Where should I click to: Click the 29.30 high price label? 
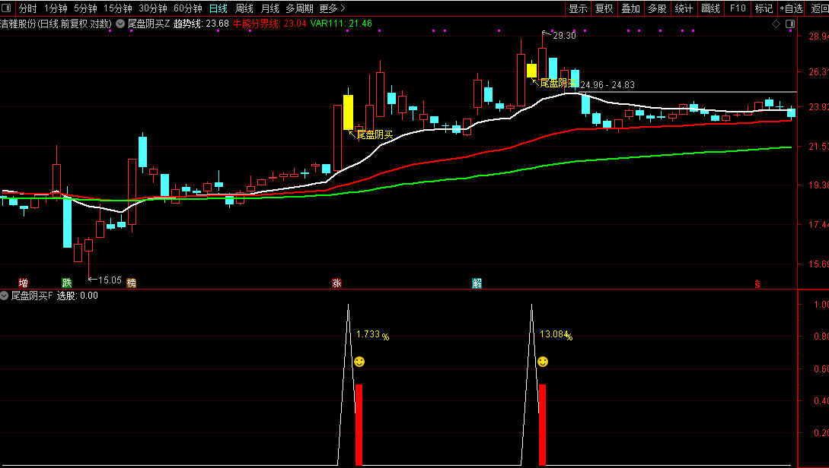(564, 36)
